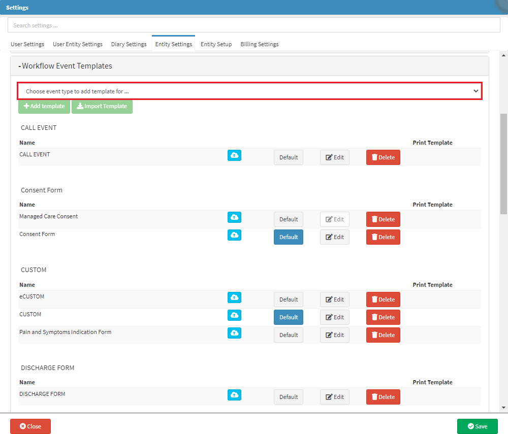The width and height of the screenshot is (508, 434).
Task: Click cloud upload icon for Consent Form row
Action: coord(234,235)
